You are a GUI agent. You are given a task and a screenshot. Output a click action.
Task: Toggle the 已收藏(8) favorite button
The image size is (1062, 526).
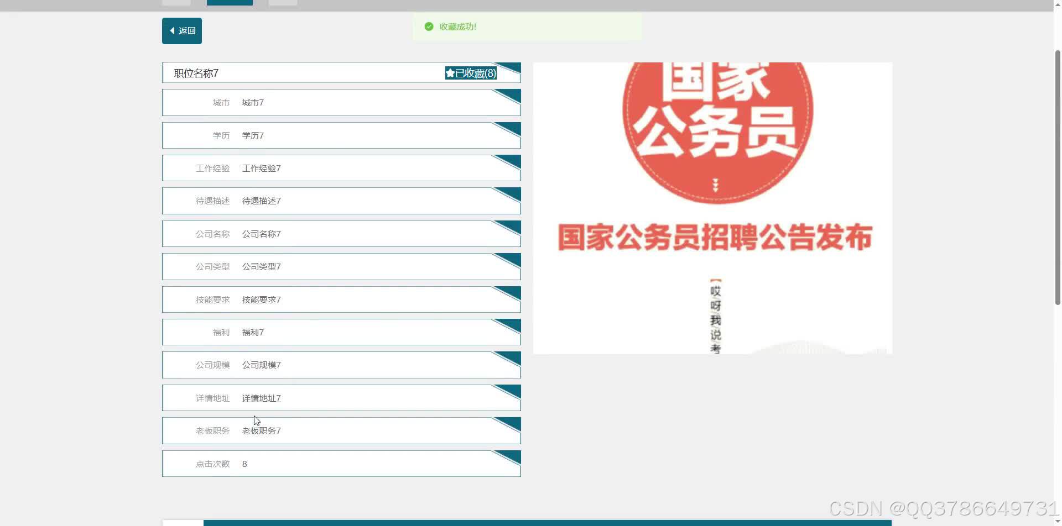[x=471, y=73]
